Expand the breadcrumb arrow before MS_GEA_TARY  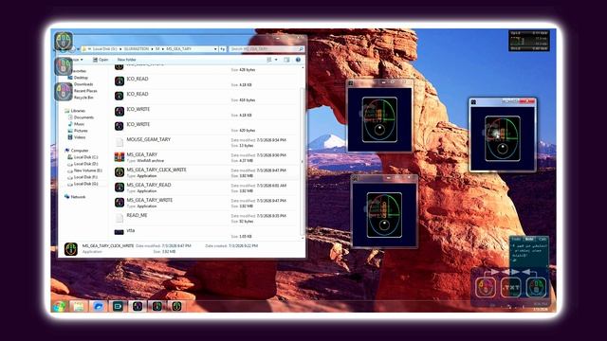click(x=163, y=49)
